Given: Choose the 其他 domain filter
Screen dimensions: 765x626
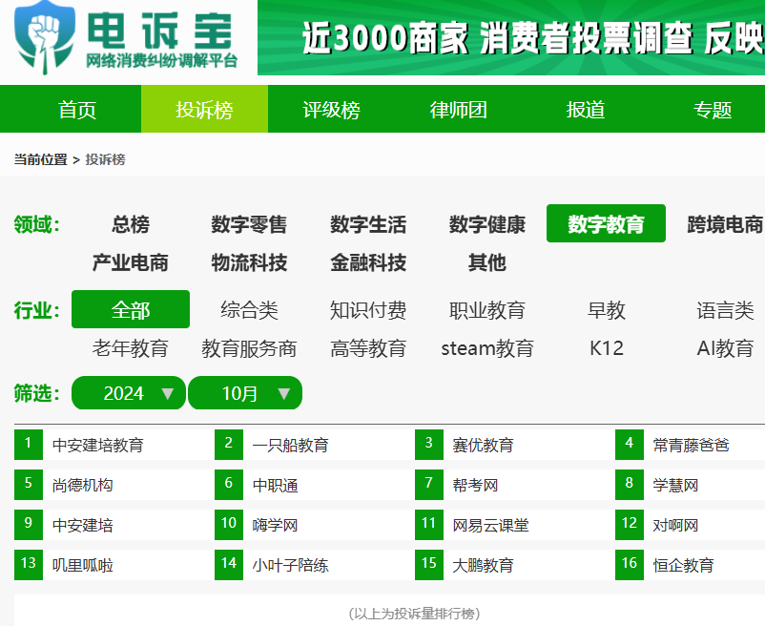Looking at the screenshot, I should (486, 262).
